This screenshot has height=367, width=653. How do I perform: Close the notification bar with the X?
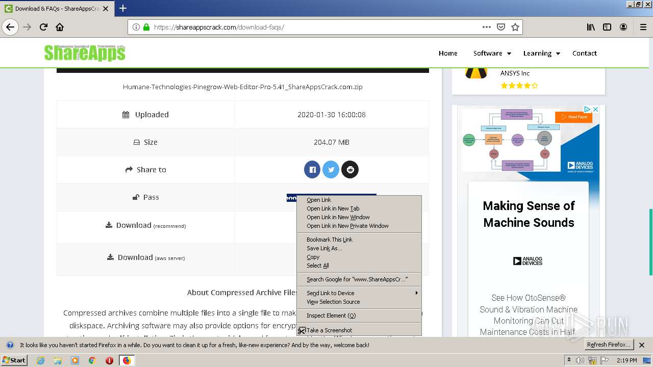tap(642, 345)
